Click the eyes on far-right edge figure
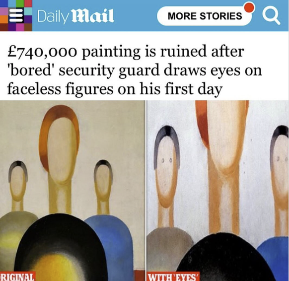Image resolution: width=289 pixels, height=281 pixels. pos(282,158)
